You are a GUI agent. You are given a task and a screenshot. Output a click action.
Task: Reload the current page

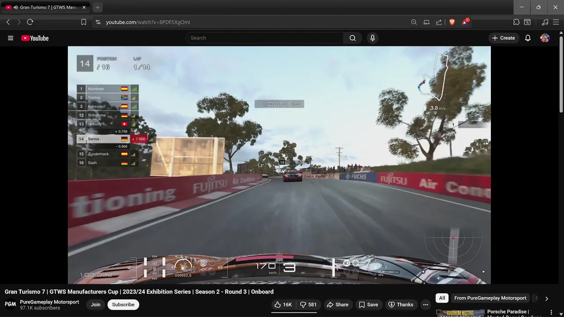coord(30,22)
